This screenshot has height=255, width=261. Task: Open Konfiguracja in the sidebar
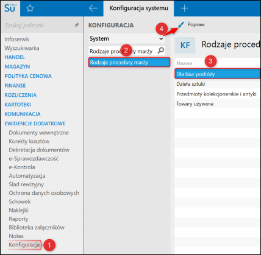tap(24, 245)
